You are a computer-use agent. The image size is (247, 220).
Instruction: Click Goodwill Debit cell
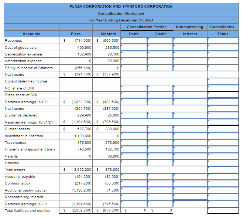click(134, 163)
